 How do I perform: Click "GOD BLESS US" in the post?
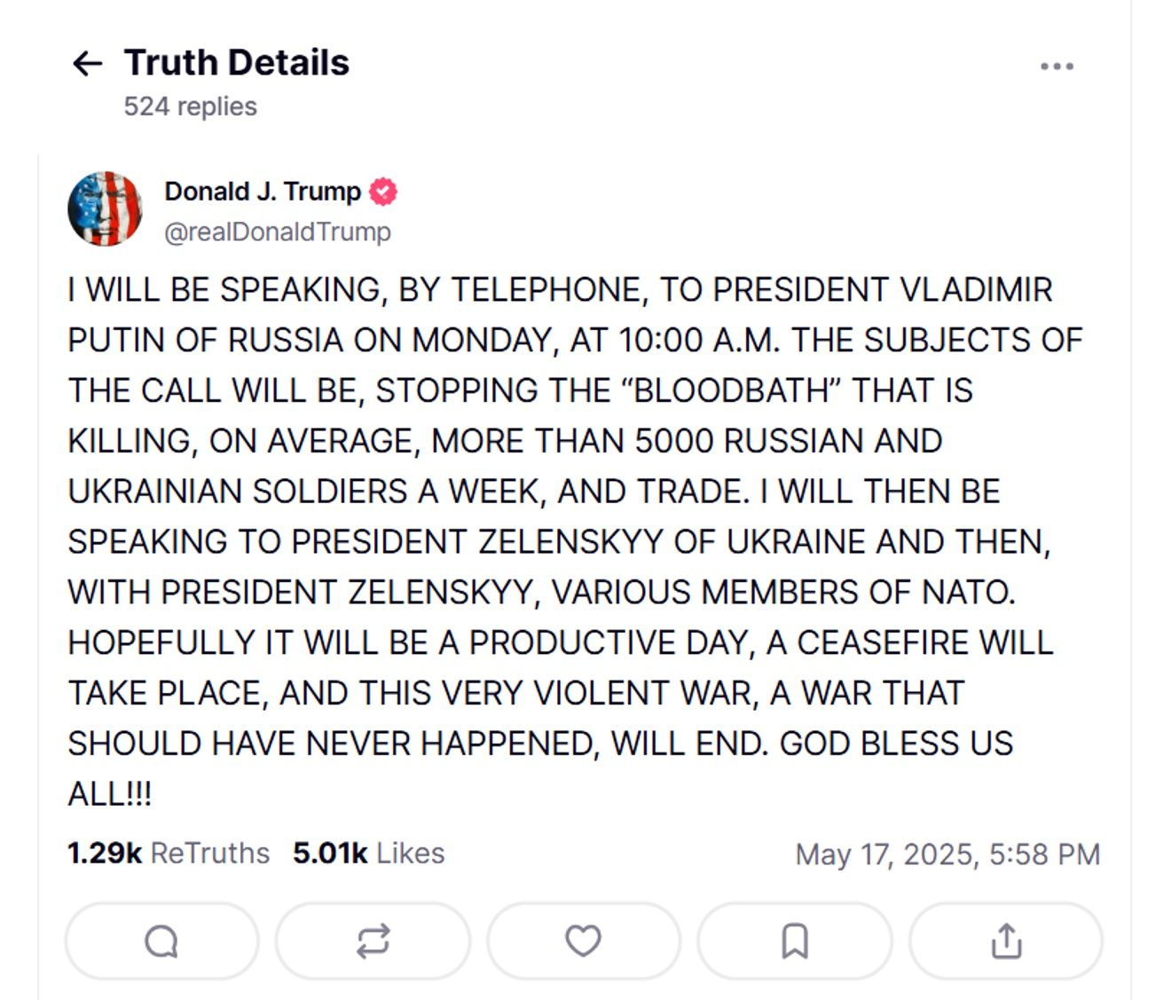click(x=896, y=744)
